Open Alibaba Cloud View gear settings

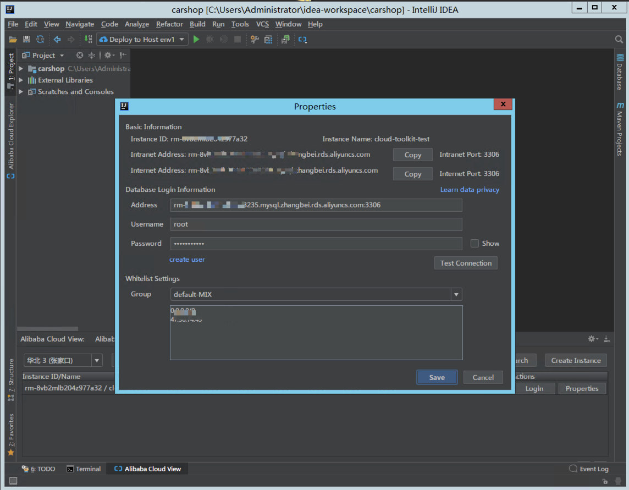point(593,339)
